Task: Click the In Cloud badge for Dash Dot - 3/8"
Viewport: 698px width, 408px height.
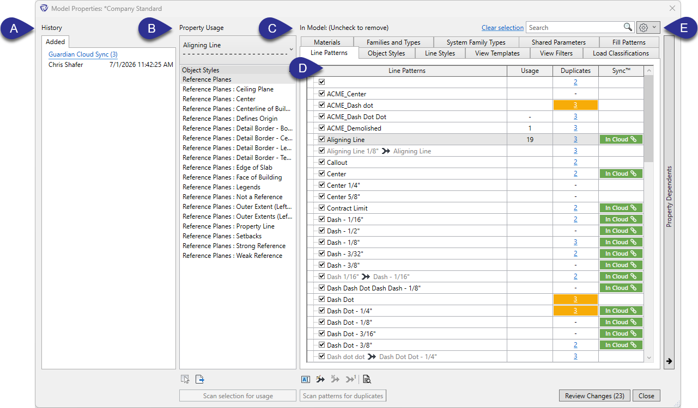Action: tap(621, 345)
